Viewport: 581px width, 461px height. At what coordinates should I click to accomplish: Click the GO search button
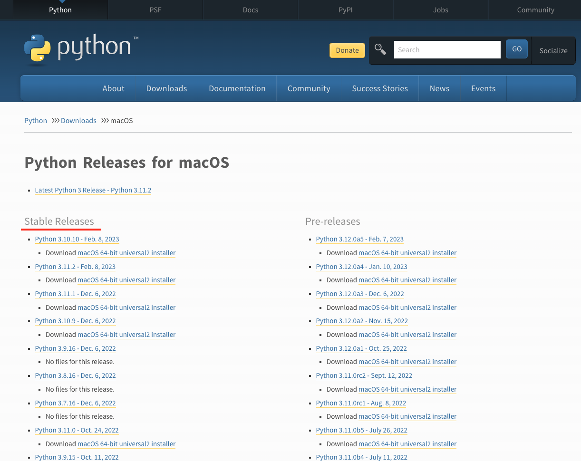pyautogui.click(x=517, y=49)
